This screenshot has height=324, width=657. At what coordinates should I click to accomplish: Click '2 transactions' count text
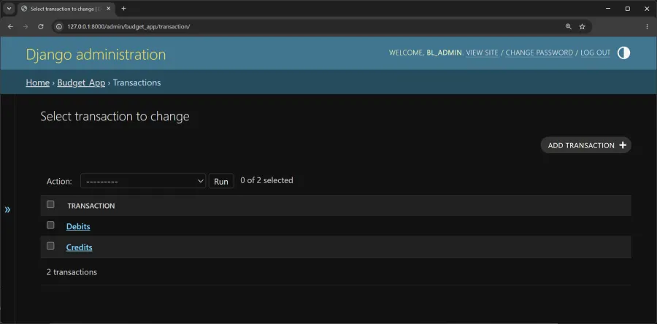point(72,272)
